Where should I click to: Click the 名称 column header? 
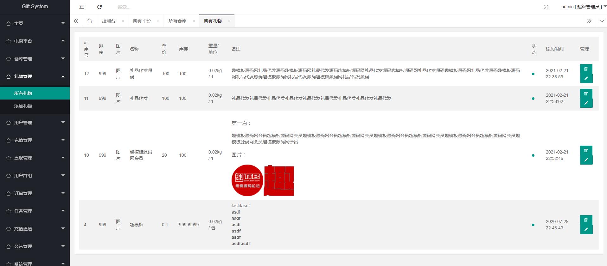coord(134,49)
